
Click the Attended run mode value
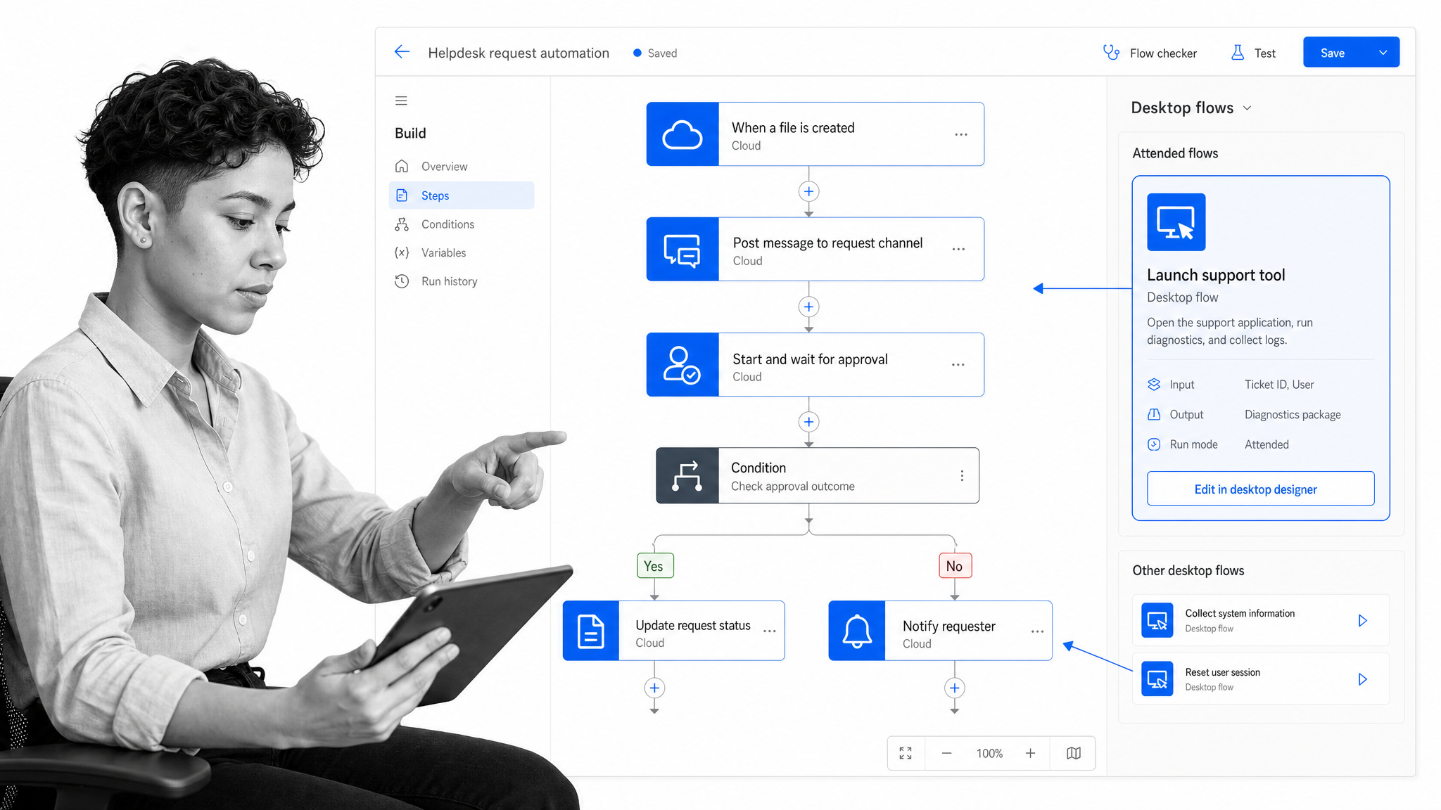coord(1267,444)
